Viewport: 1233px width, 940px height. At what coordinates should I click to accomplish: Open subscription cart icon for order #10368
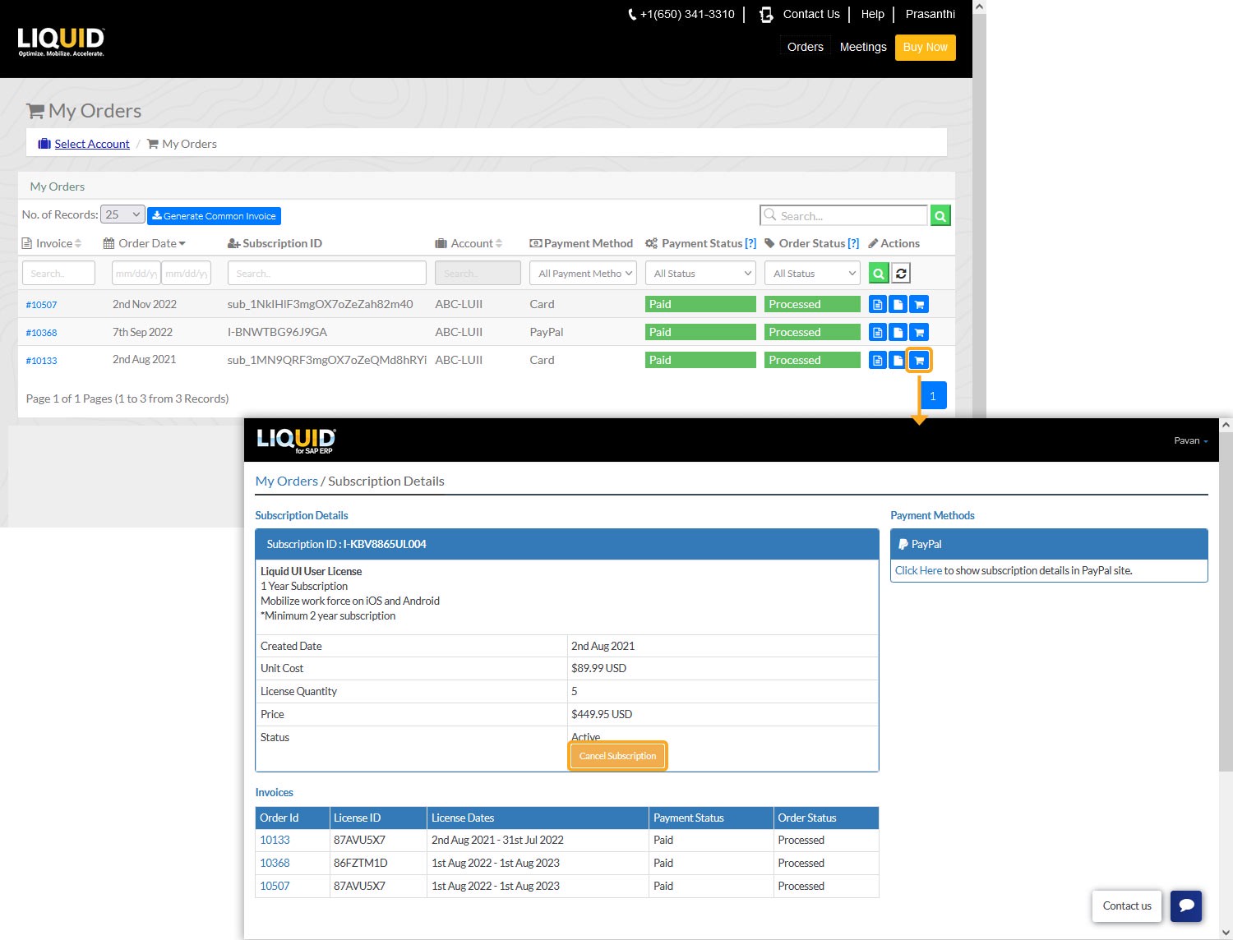pos(919,333)
